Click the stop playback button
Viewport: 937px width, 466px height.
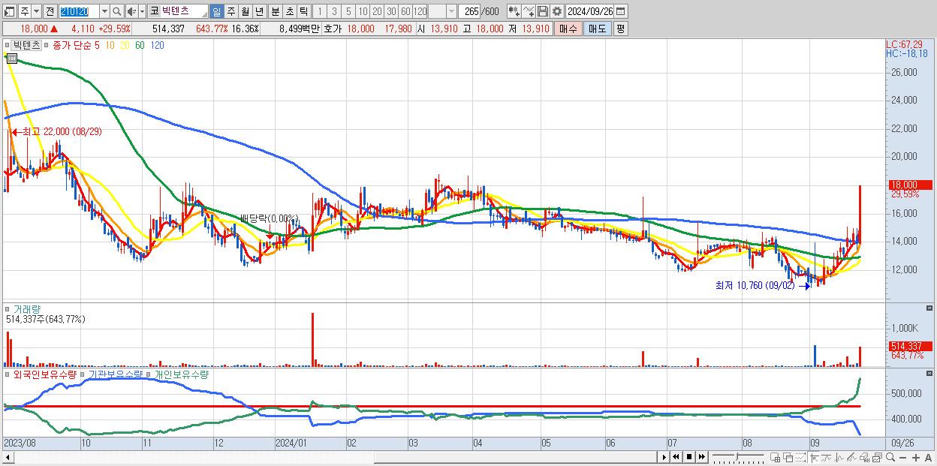pos(689,457)
